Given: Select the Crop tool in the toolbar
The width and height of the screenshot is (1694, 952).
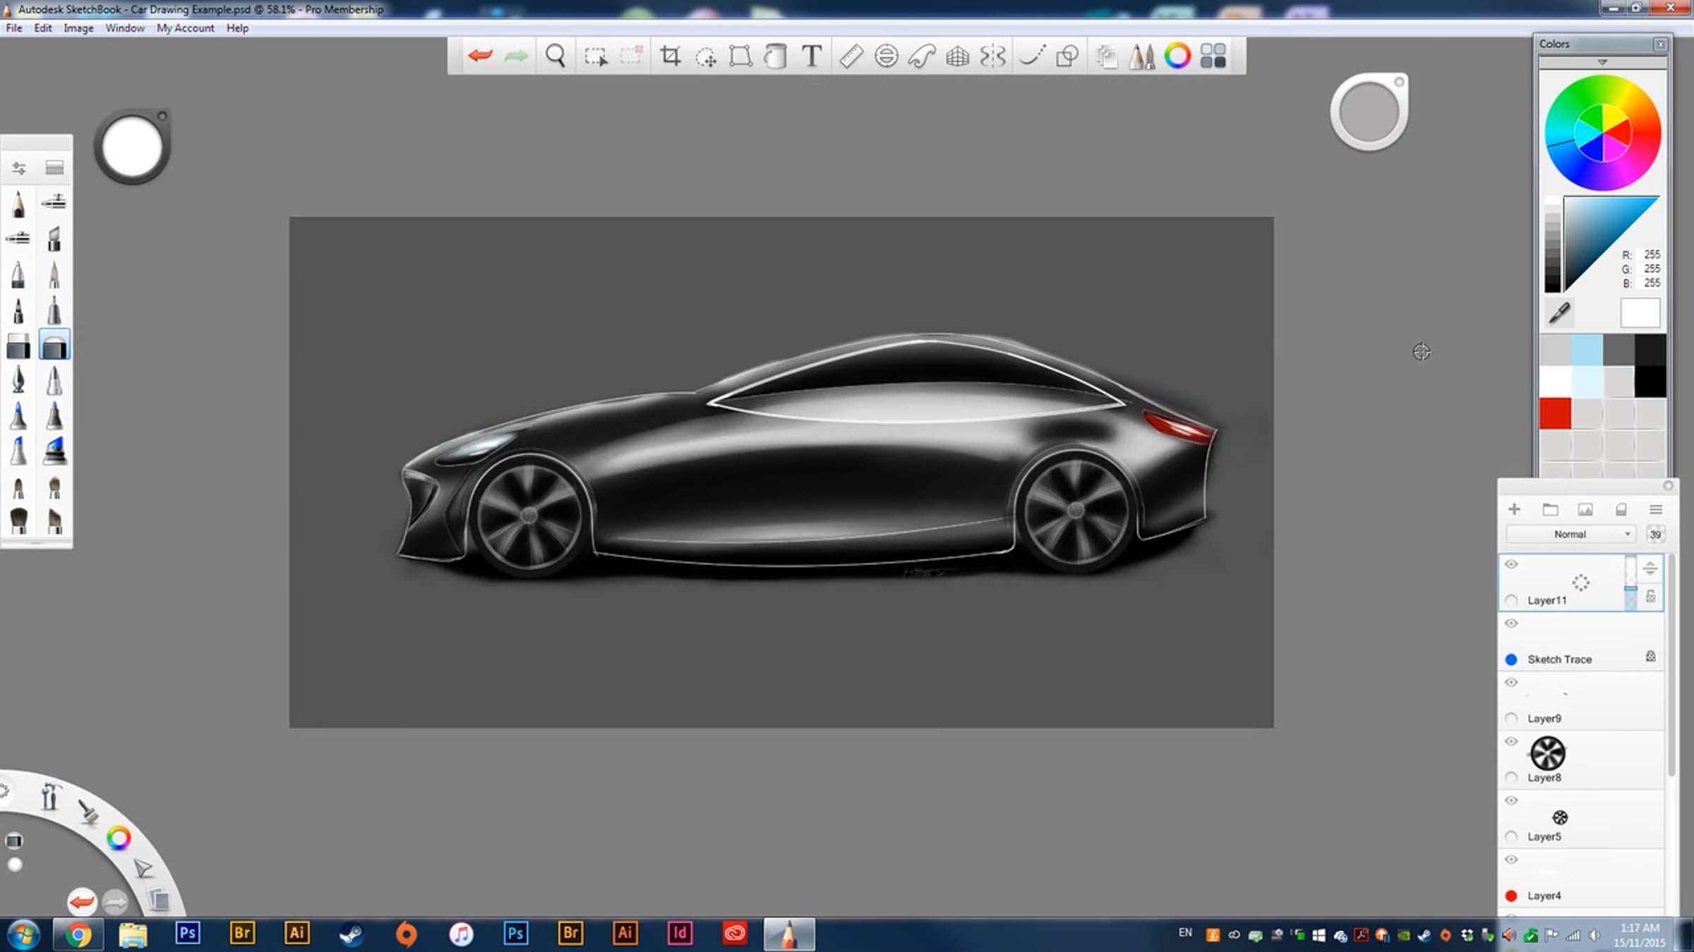Looking at the screenshot, I should pyautogui.click(x=670, y=56).
